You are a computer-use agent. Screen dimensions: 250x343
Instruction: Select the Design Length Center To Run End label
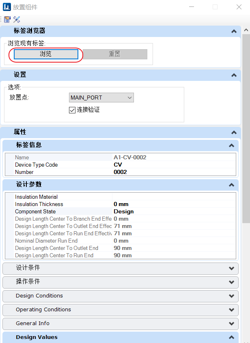(54, 256)
